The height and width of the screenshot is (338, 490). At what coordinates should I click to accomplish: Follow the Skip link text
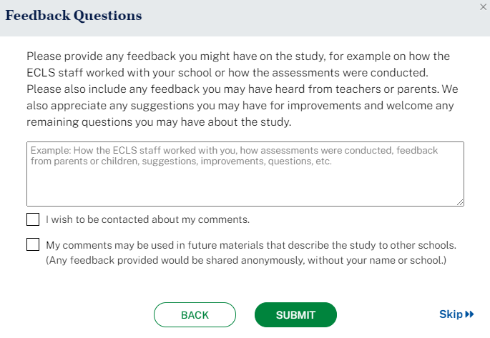click(x=451, y=314)
